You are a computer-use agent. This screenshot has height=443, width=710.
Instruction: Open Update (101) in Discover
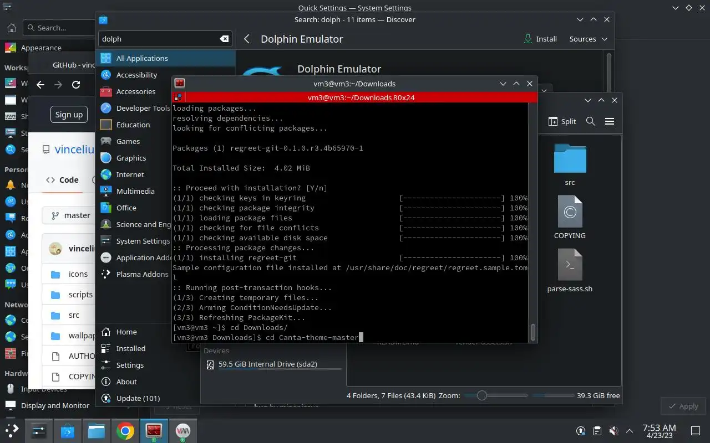point(138,398)
